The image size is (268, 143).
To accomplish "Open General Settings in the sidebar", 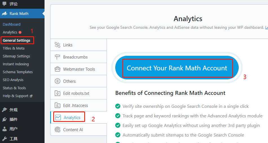I will click(16, 41).
